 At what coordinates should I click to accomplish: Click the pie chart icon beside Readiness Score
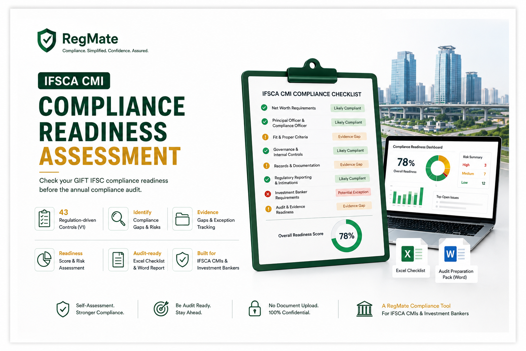[x=45, y=260]
